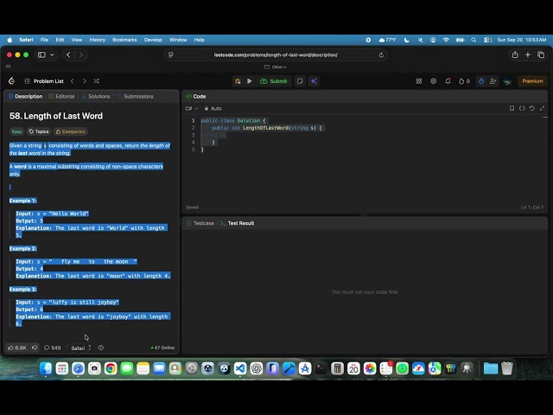Open the Problem List panel

44,81
